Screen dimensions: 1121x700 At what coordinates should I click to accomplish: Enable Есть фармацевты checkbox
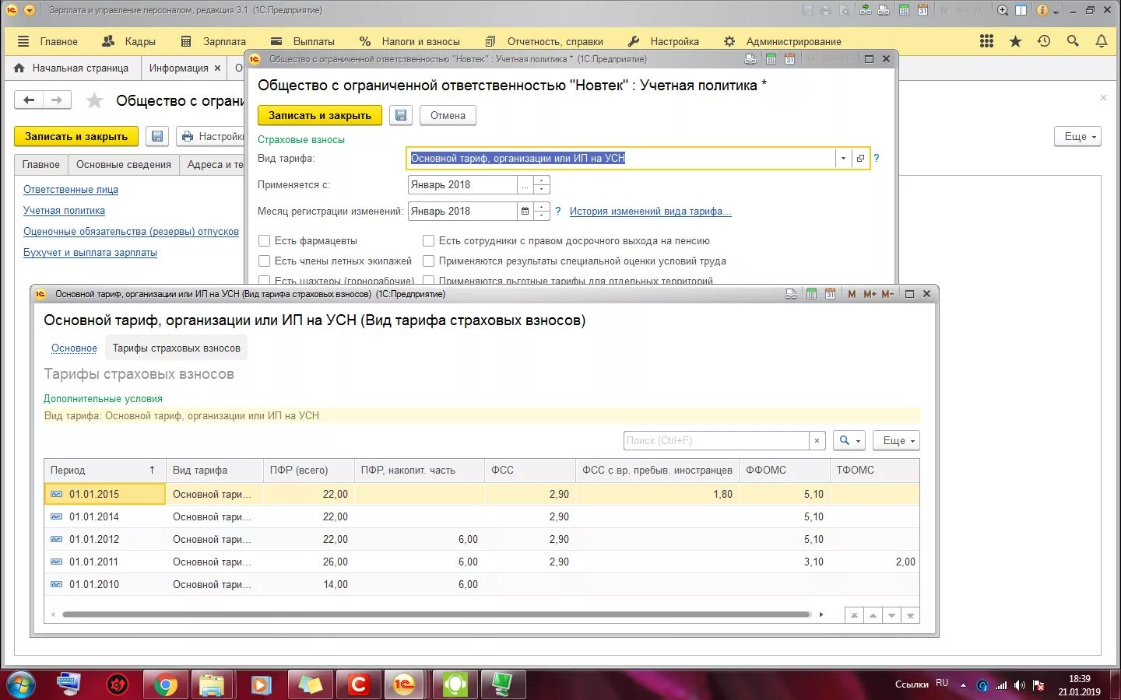tap(265, 240)
